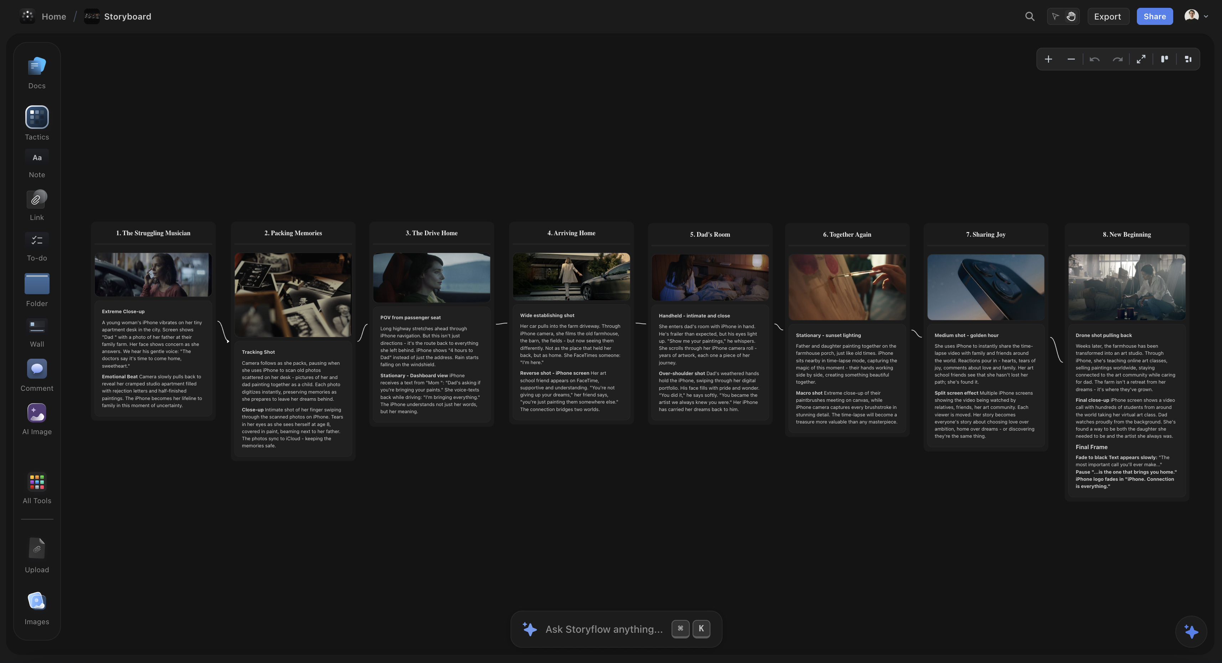Select the Storyboard breadcrumb tab
The width and height of the screenshot is (1222, 663).
(x=128, y=16)
